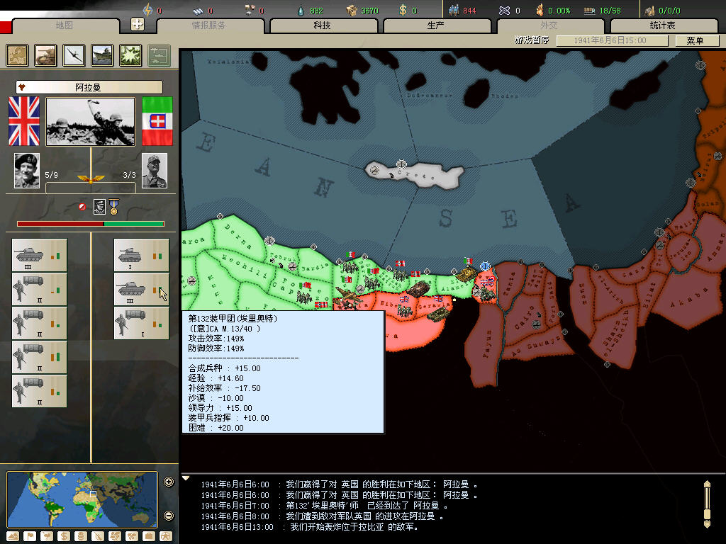Click the British Union Jack flag
Screen dimensions: 726x544
pyautogui.click(x=24, y=121)
